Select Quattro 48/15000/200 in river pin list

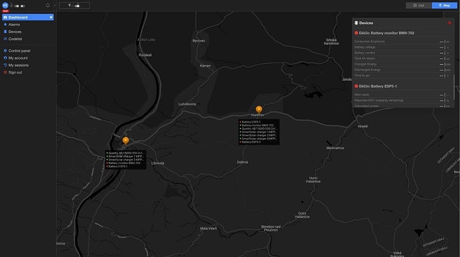tap(125, 153)
